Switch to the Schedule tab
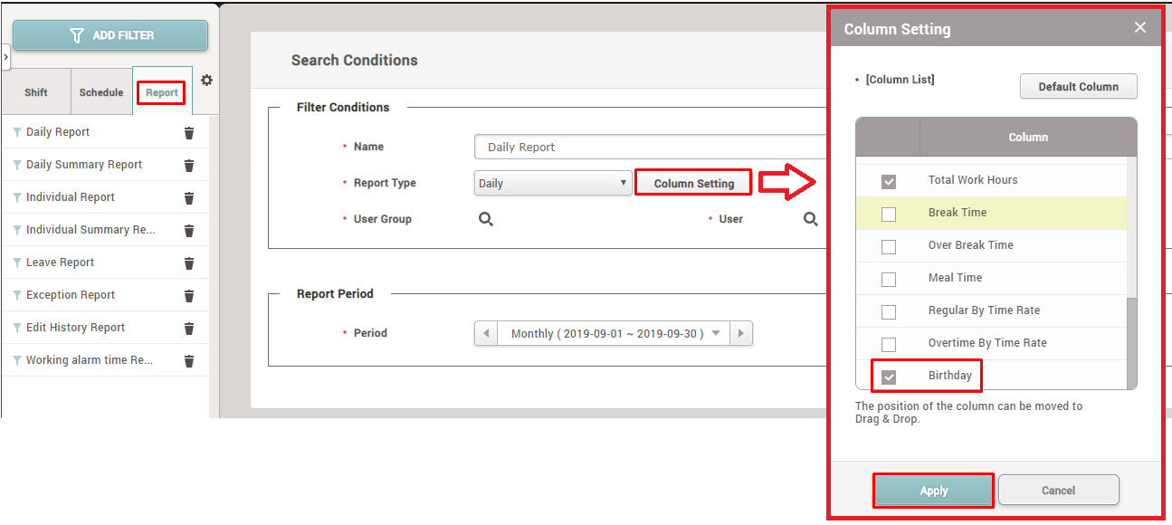Screen dimensions: 1172x525 pyautogui.click(x=100, y=92)
